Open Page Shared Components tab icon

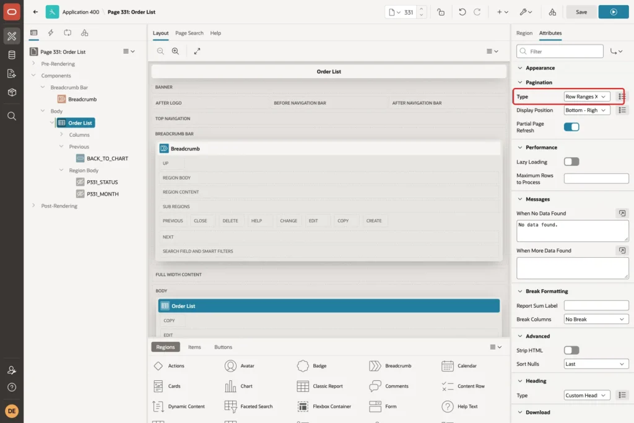[x=84, y=33]
